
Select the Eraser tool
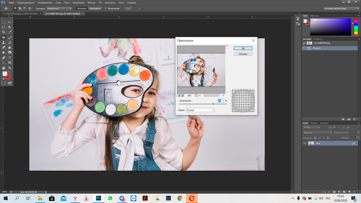tap(4, 48)
